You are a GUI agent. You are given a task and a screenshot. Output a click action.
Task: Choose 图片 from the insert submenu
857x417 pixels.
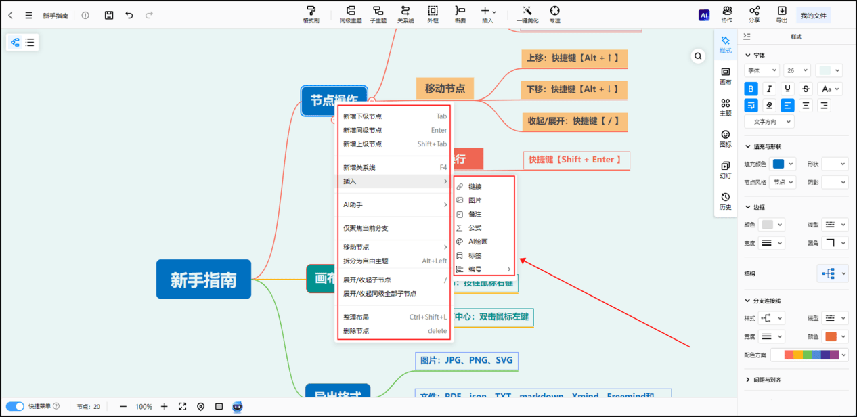[476, 199]
